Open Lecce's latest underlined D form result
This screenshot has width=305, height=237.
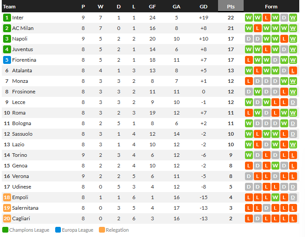pos(293,102)
